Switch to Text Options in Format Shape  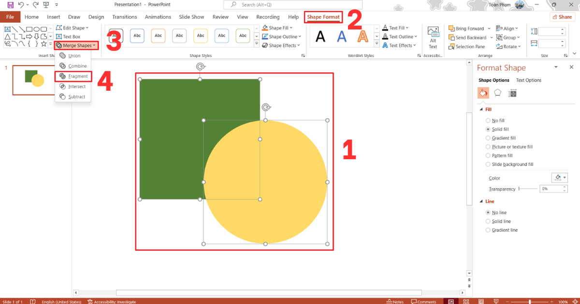[x=529, y=80]
